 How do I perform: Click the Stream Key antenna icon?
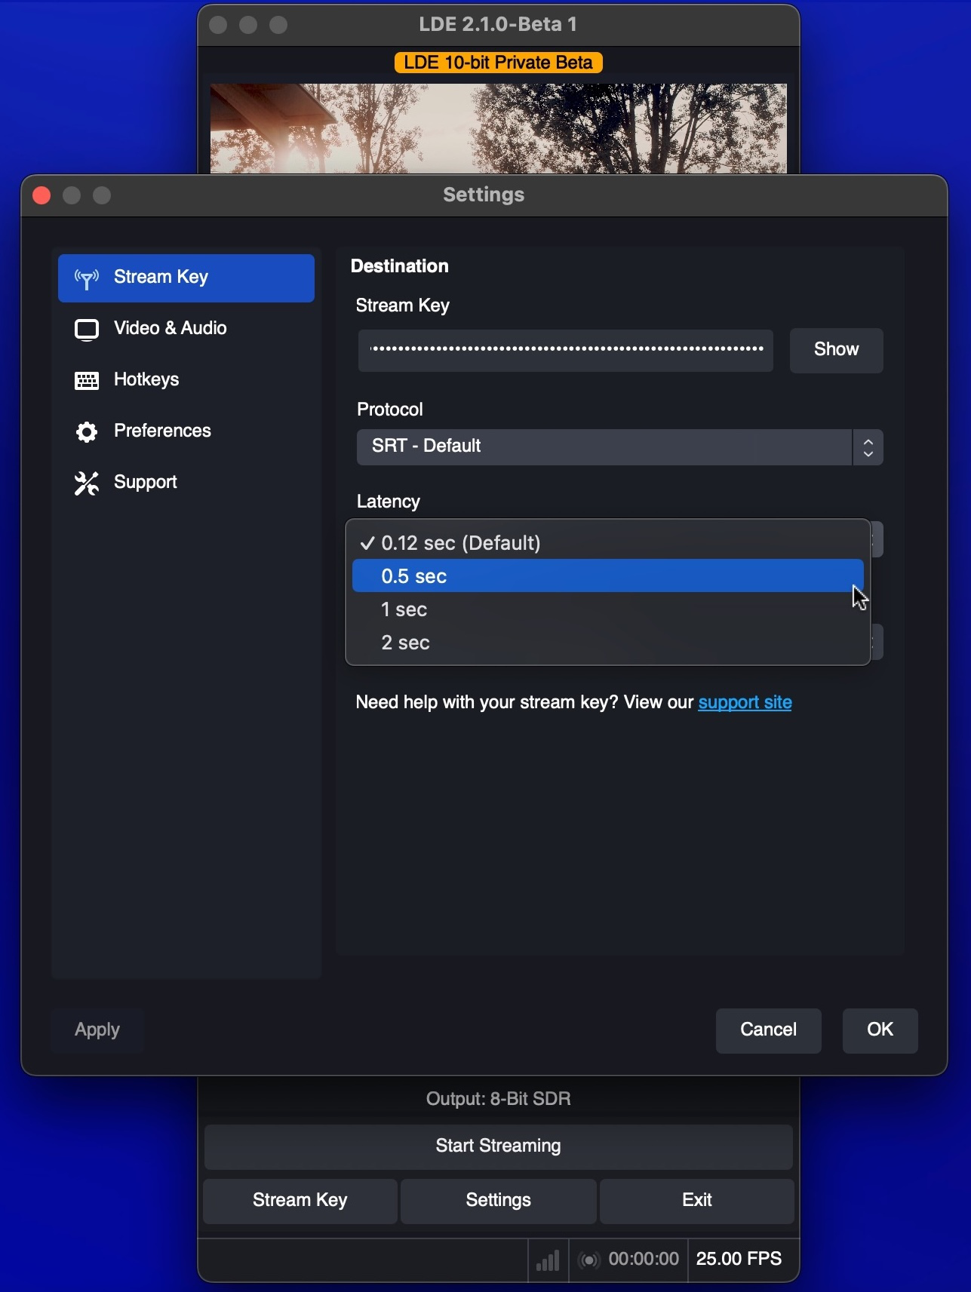point(87,279)
